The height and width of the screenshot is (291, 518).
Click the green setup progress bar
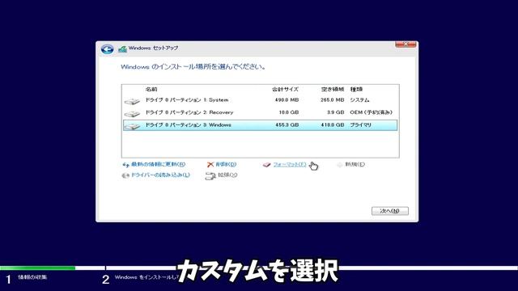(x=38, y=268)
